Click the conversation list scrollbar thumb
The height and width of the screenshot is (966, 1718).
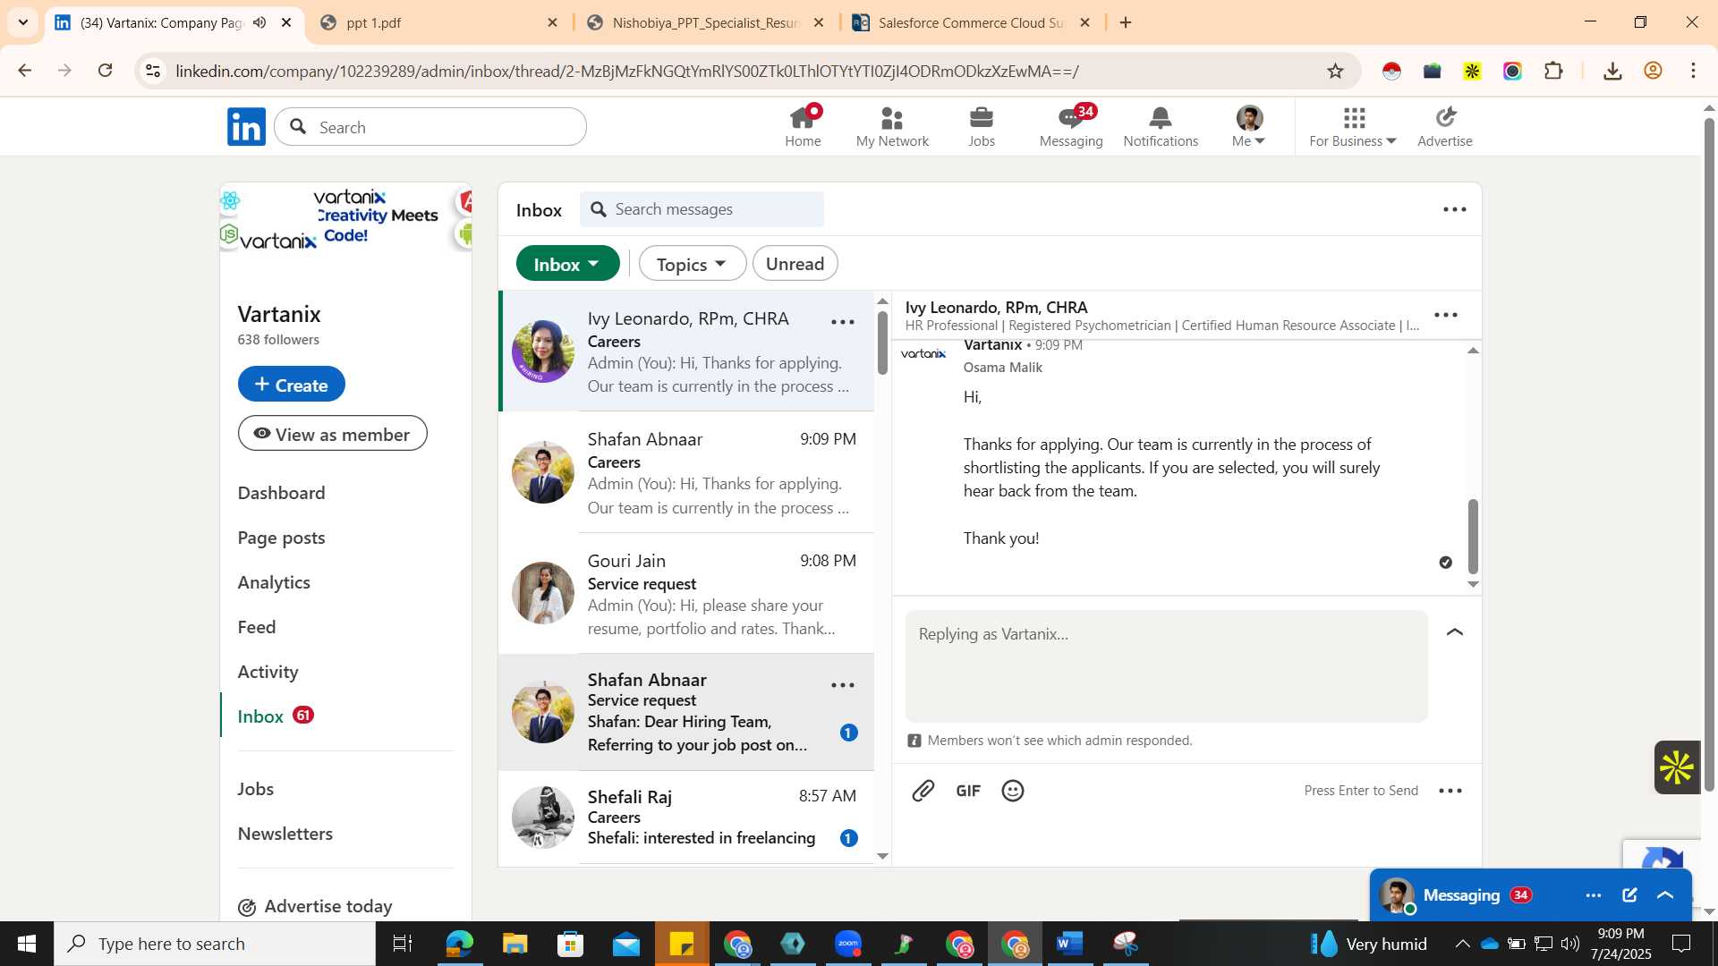(882, 343)
